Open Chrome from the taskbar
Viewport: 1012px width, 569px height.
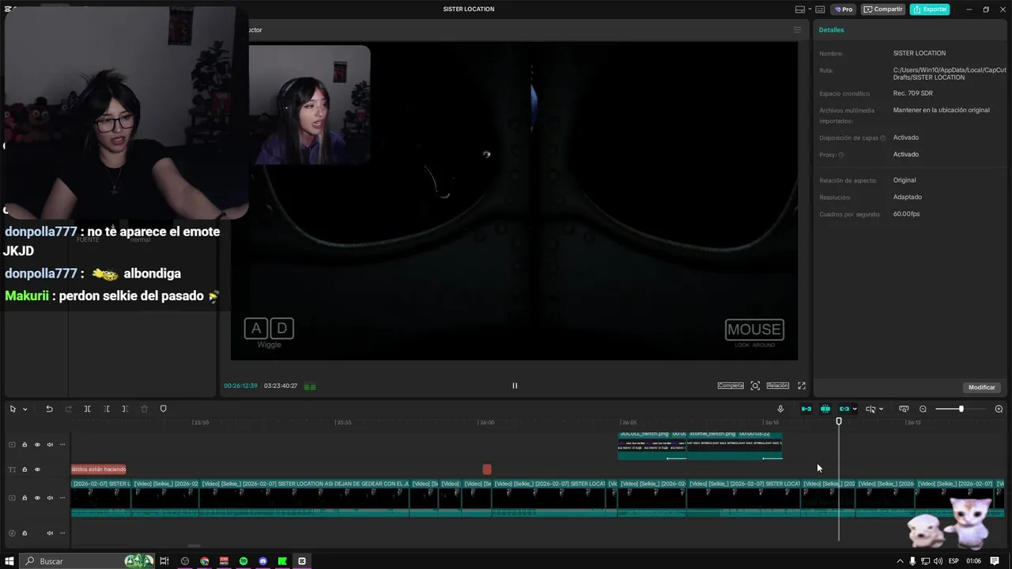point(205,561)
